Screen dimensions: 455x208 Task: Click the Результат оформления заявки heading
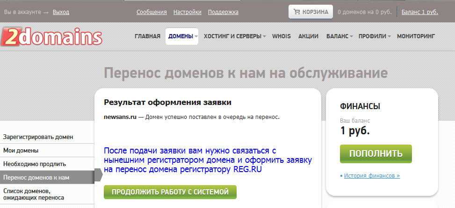[x=167, y=103]
